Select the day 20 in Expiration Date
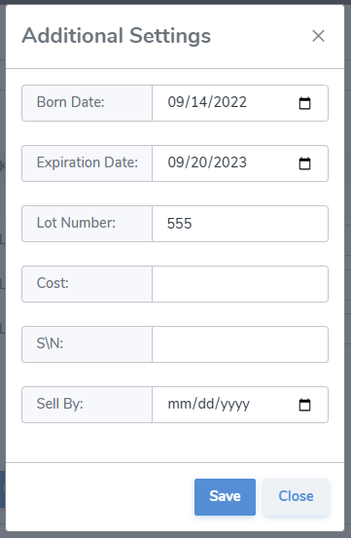Viewport: 351px width, 538px height. tap(198, 162)
